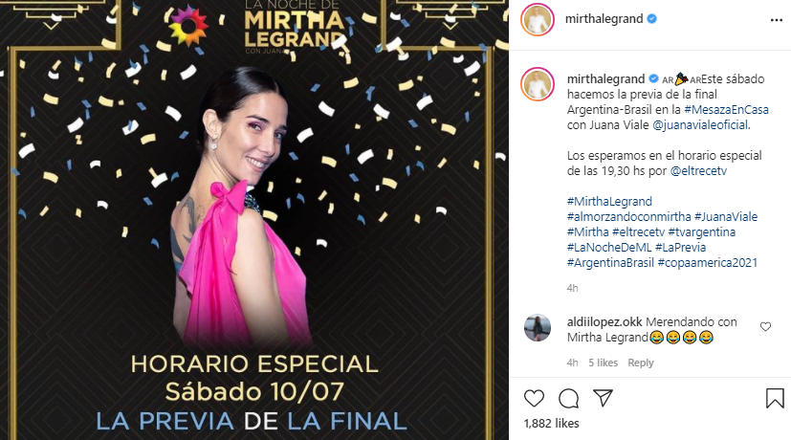Open the mirthalegrand username in the header
Screen dimensions: 791x440
pos(604,19)
